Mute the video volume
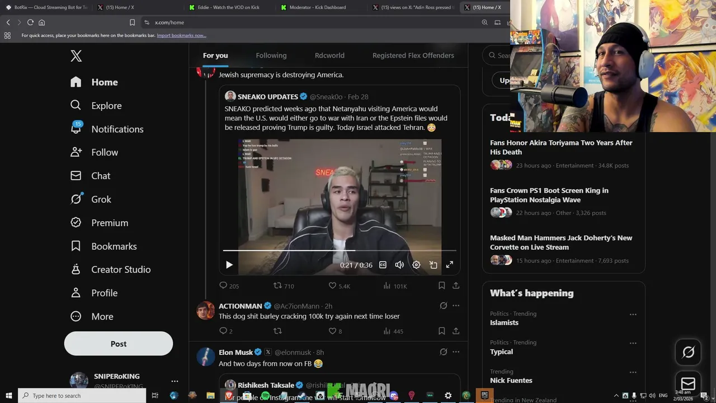 click(x=399, y=265)
